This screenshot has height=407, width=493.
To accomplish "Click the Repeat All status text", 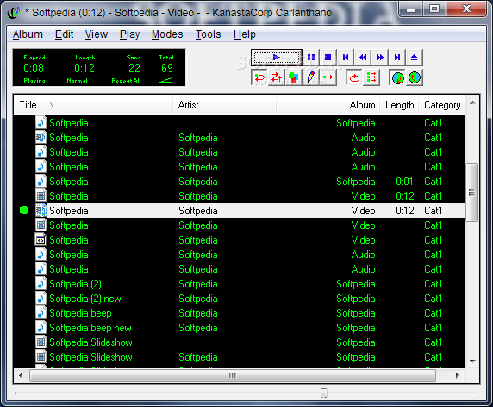I will (x=127, y=81).
